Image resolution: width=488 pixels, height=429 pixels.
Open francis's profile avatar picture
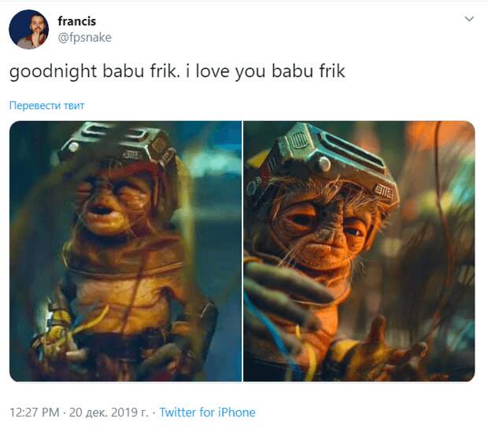pos(28,30)
